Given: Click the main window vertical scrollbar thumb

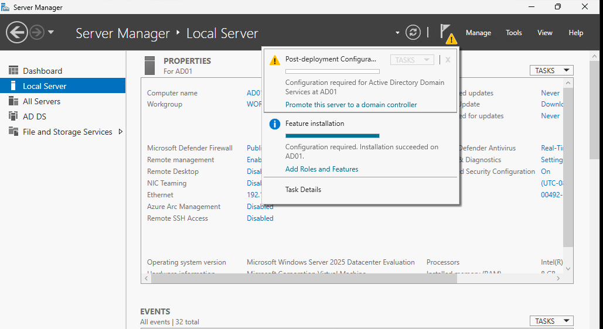Looking at the screenshot, I should coord(594,109).
